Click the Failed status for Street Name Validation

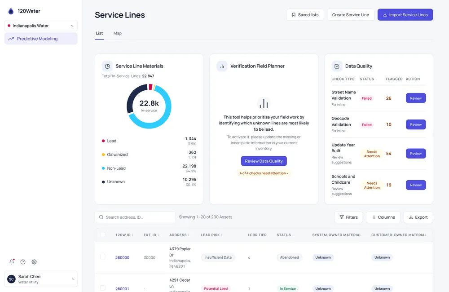click(366, 98)
